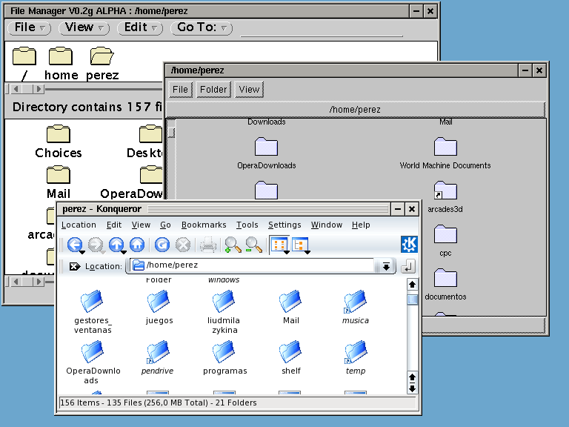Click the Up arrow in Konqueror toolbar
This screenshot has height=427, width=569.
coord(116,245)
